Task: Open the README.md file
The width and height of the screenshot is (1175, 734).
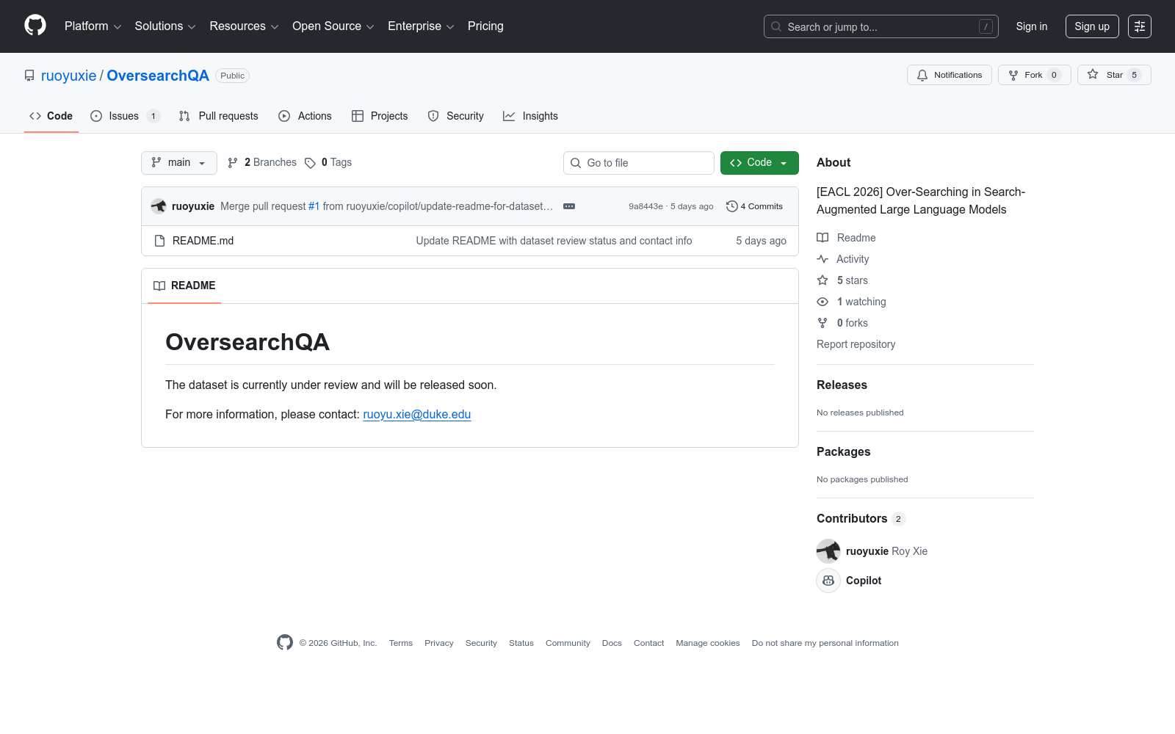Action: (x=203, y=241)
